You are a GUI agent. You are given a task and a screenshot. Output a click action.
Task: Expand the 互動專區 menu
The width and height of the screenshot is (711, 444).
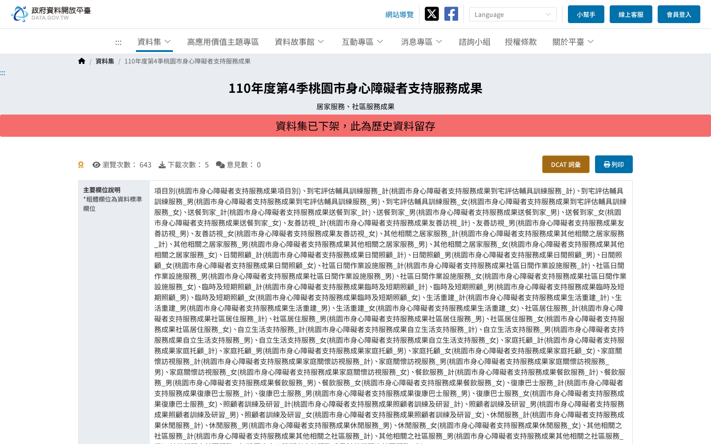coord(362,42)
